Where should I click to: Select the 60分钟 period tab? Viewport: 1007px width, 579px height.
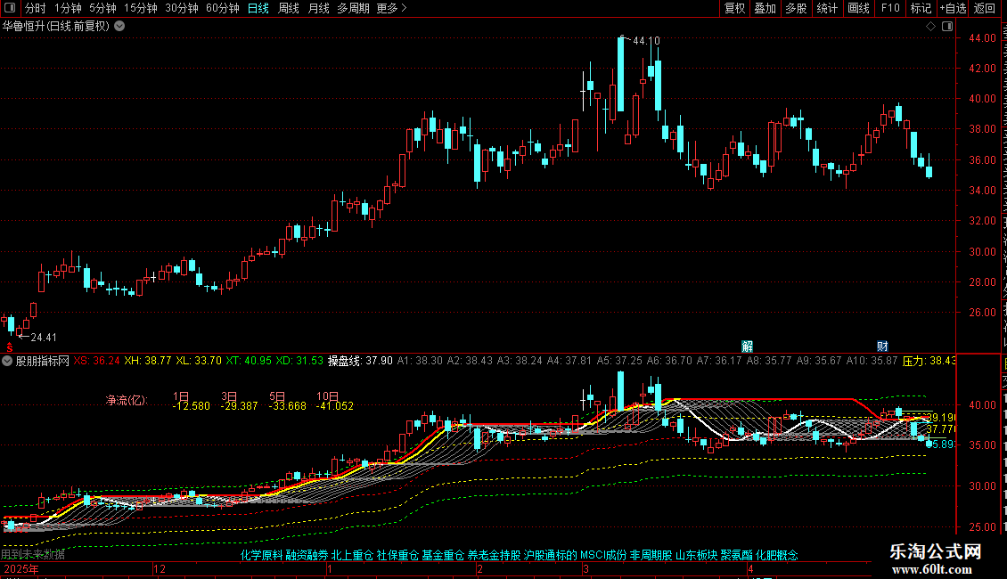coord(223,8)
